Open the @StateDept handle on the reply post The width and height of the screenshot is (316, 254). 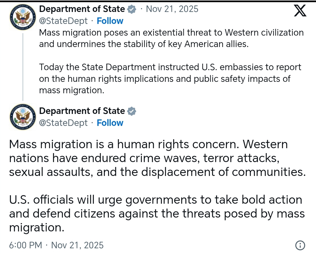click(x=63, y=123)
